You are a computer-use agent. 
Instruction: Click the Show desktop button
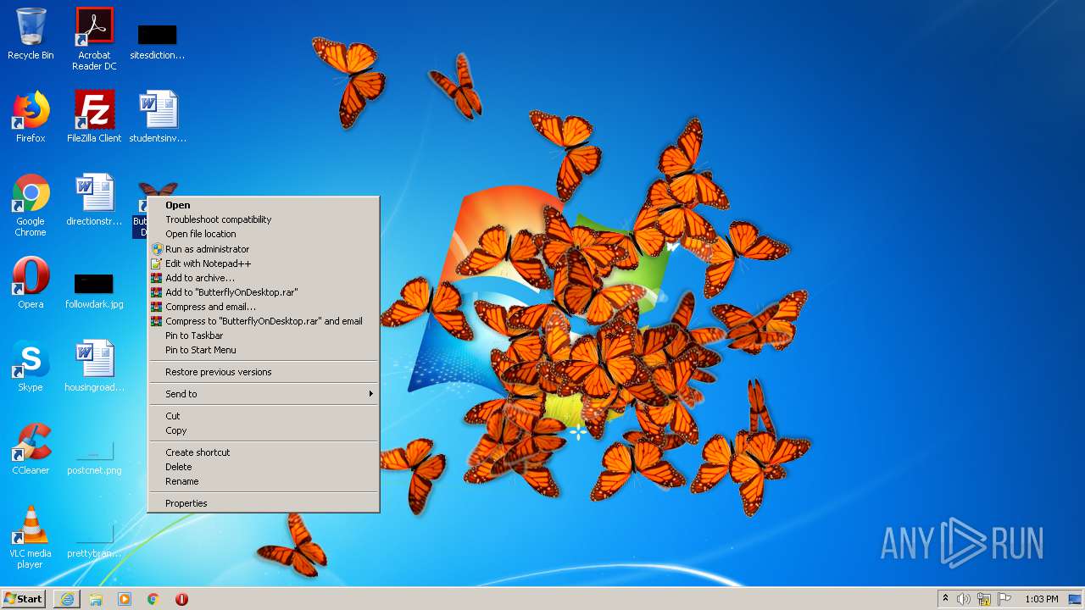(1075, 599)
